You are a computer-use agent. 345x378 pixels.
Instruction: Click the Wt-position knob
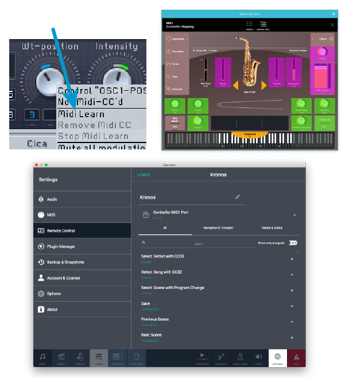[x=50, y=81]
